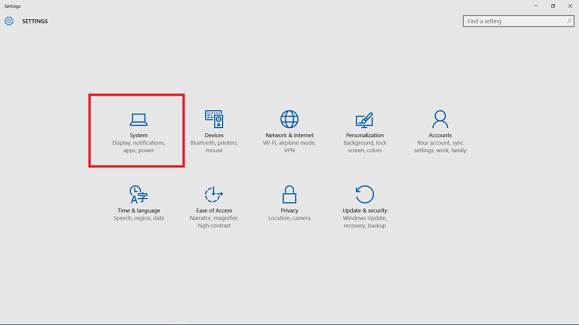This screenshot has width=579, height=325.
Task: Open the Accounts person icon
Action: coord(440,119)
